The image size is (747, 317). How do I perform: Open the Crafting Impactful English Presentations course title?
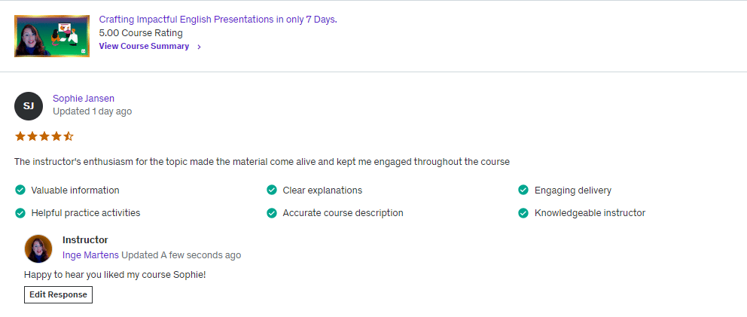218,20
